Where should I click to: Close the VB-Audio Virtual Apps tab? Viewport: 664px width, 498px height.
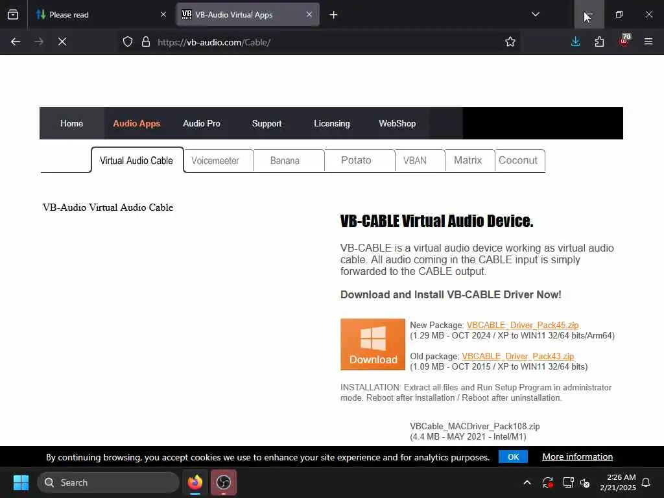(x=309, y=14)
